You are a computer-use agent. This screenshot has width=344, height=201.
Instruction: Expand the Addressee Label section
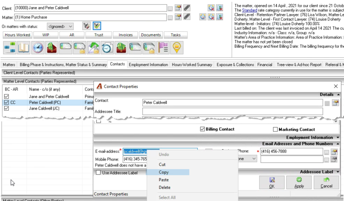point(338,172)
